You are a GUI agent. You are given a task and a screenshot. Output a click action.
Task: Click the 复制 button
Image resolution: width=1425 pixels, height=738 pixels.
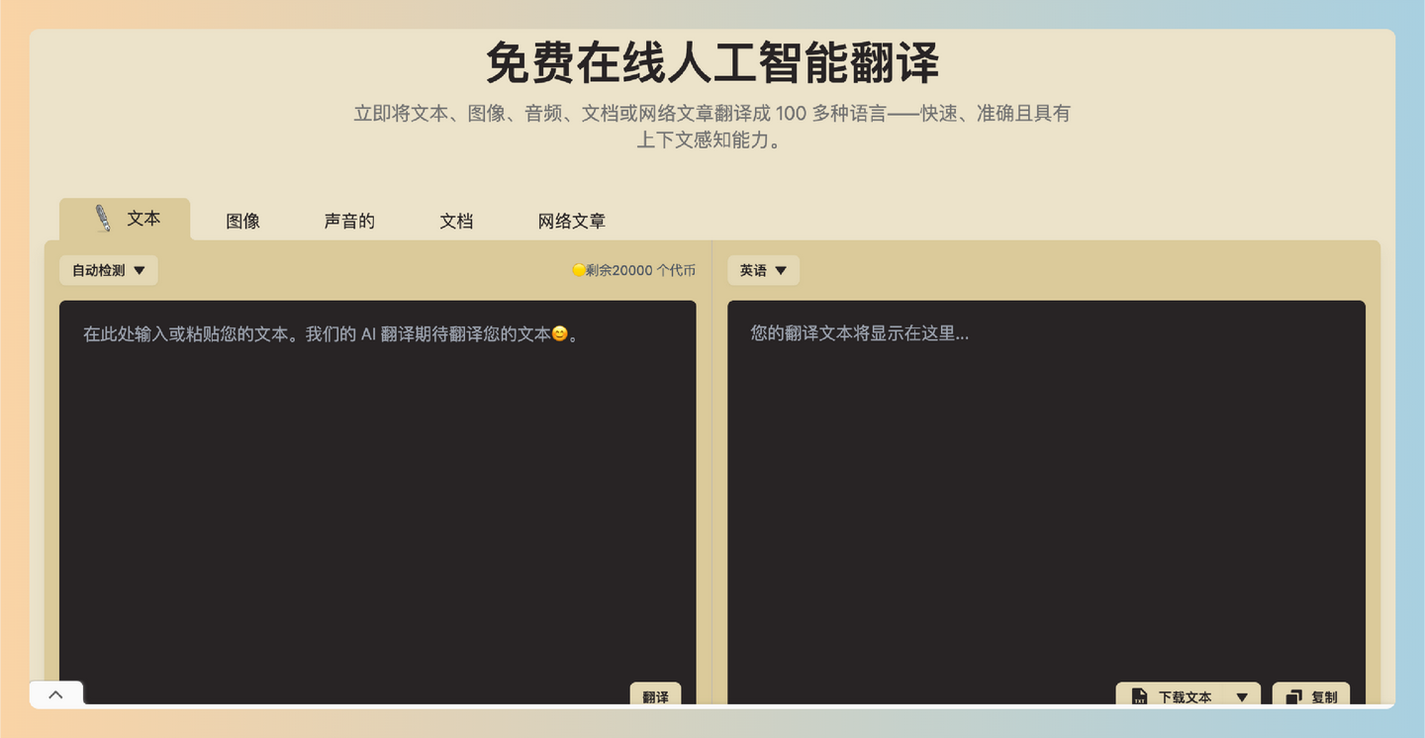[x=1310, y=696]
